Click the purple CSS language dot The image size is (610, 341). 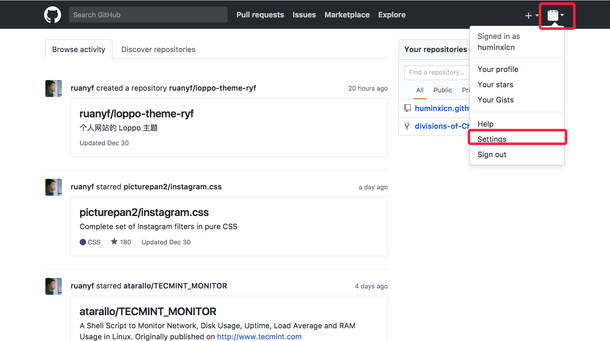(83, 242)
